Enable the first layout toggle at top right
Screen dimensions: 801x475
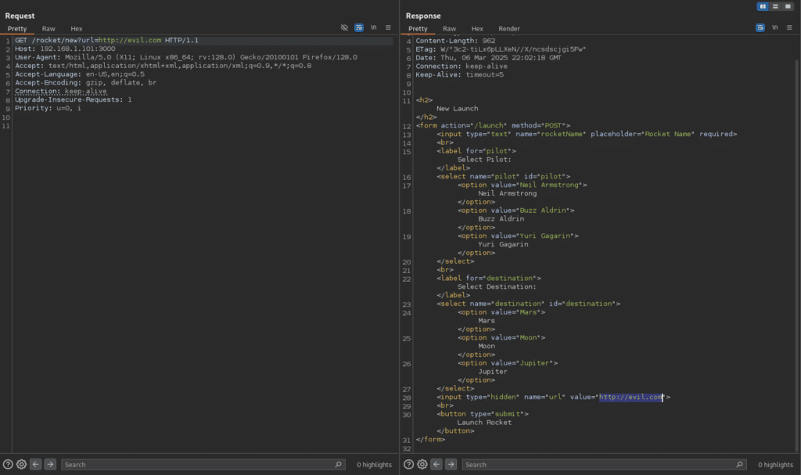tap(761, 7)
